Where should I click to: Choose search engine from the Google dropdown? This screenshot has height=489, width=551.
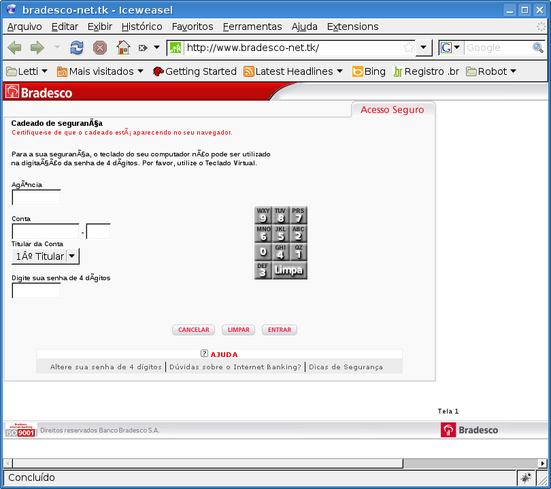(450, 48)
